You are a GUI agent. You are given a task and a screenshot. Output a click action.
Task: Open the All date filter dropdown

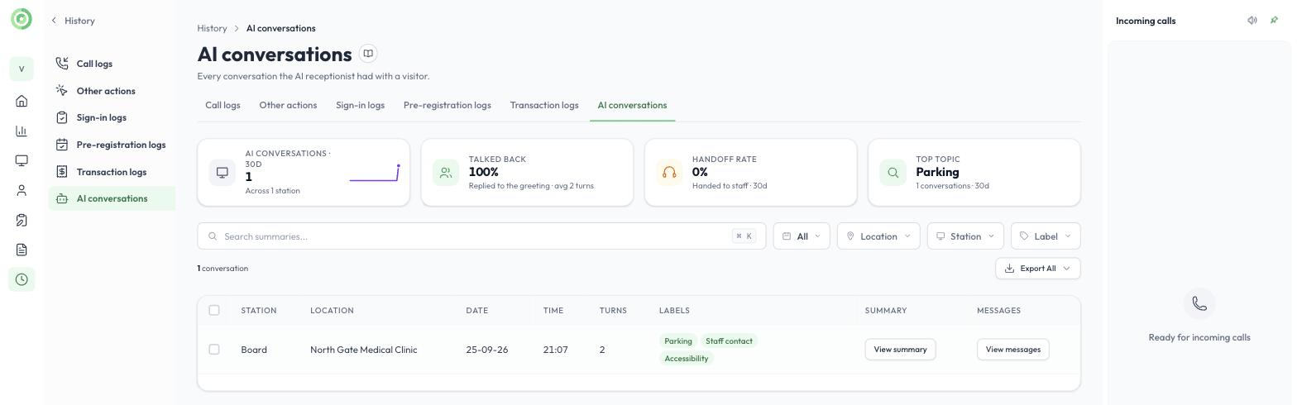point(802,236)
